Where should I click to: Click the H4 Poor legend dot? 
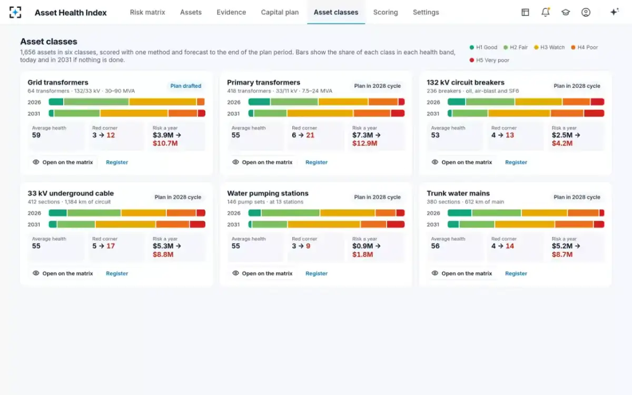[573, 47]
